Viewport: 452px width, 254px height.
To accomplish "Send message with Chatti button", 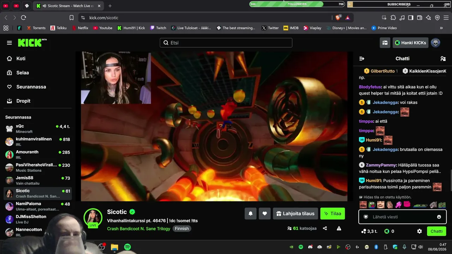I will (x=436, y=231).
